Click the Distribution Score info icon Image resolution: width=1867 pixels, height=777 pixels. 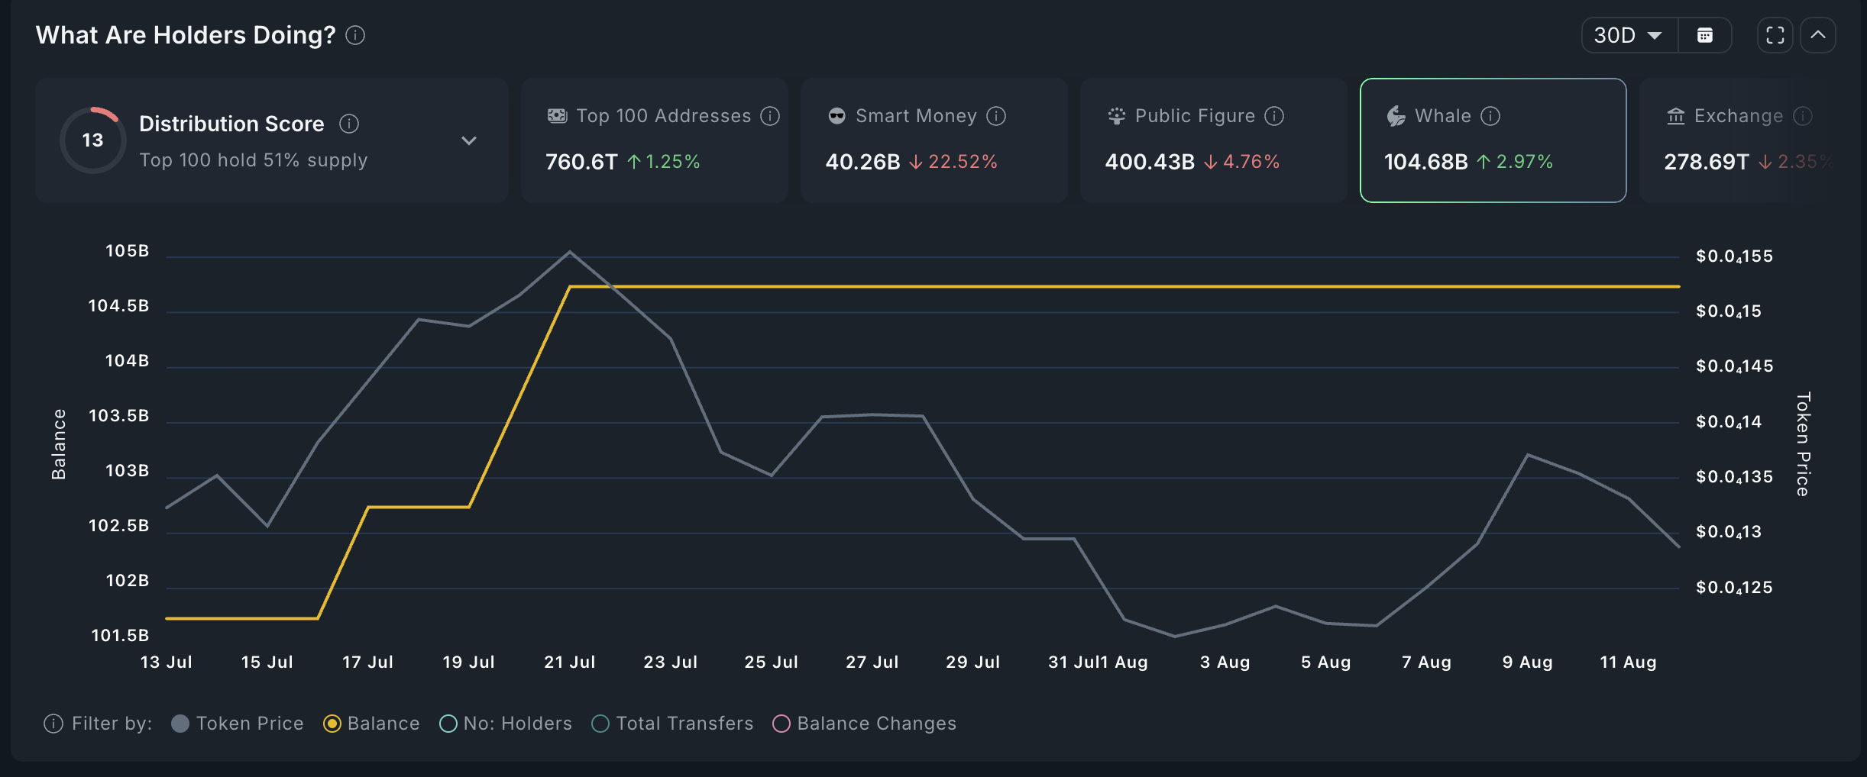click(x=351, y=123)
